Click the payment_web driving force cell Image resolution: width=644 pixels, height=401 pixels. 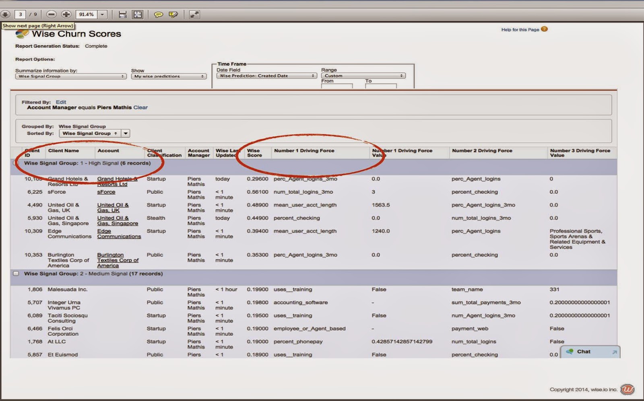470,328
